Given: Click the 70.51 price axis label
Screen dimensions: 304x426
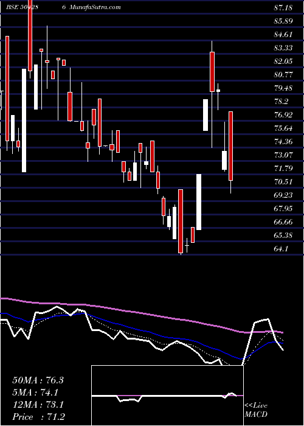Looking at the screenshot, I should [x=283, y=182].
